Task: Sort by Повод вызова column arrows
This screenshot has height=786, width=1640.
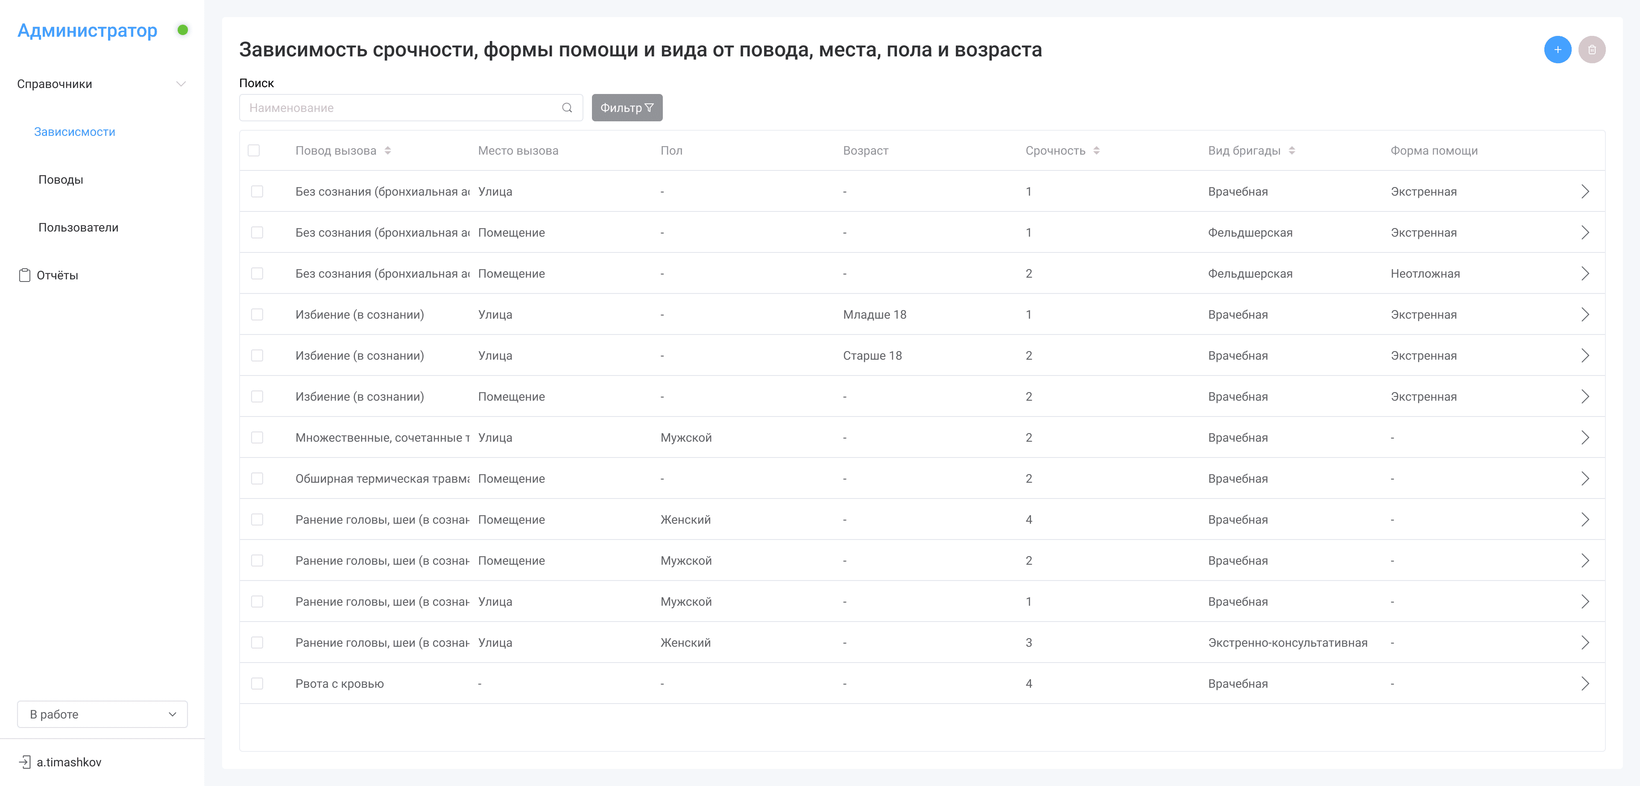Action: point(388,151)
